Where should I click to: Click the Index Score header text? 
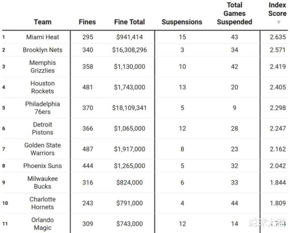[x=277, y=9]
